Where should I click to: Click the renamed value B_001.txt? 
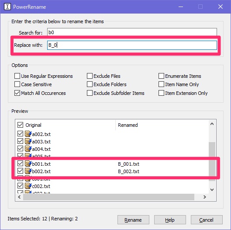click(x=129, y=164)
